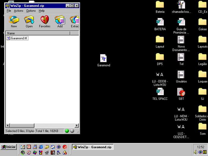Click the horizontal scrollbar right arrow

[x=77, y=125]
